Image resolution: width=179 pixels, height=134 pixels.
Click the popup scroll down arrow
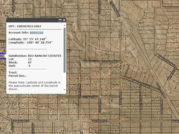click(65, 90)
